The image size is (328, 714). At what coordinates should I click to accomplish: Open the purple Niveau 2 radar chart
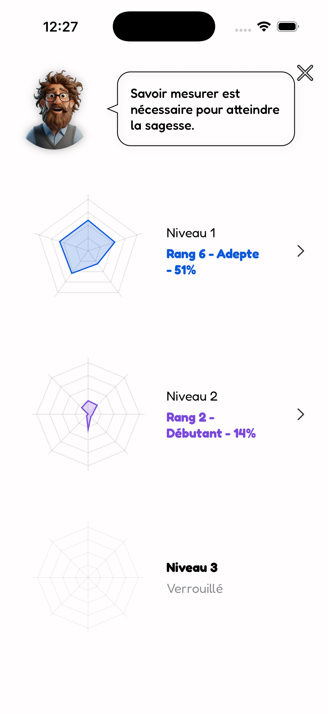(88, 414)
